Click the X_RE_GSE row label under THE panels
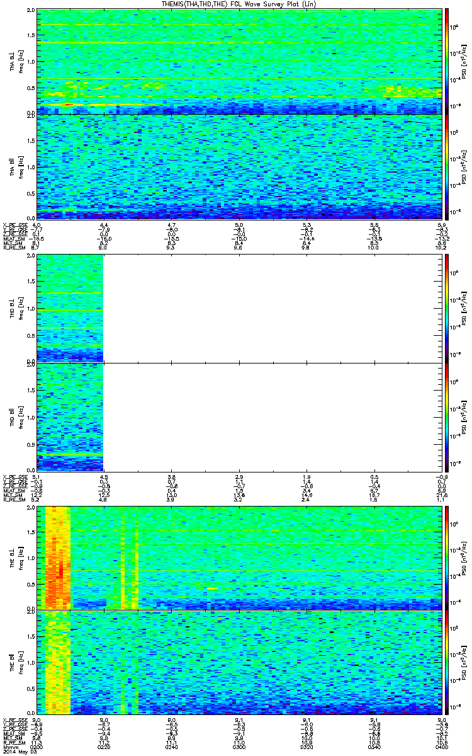The width and height of the screenshot is (472, 756). point(14,720)
